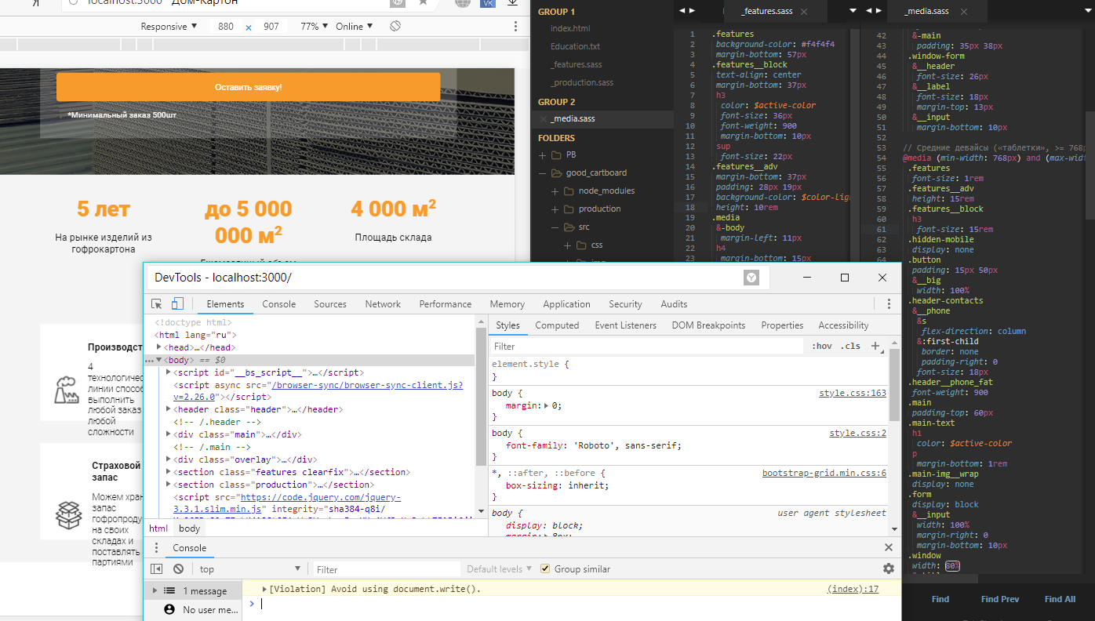1095x621 pixels.
Task: Click the clear console icon
Action: point(178,569)
